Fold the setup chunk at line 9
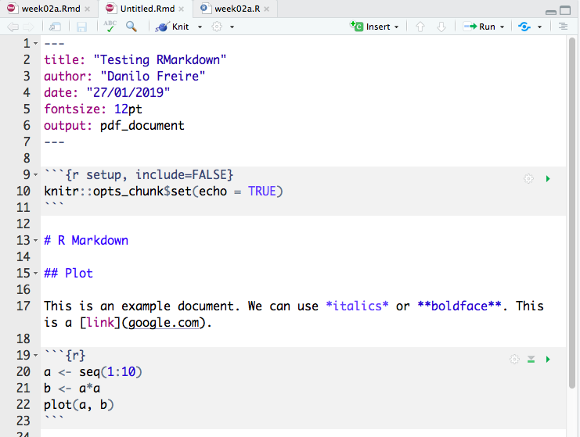 35,174
